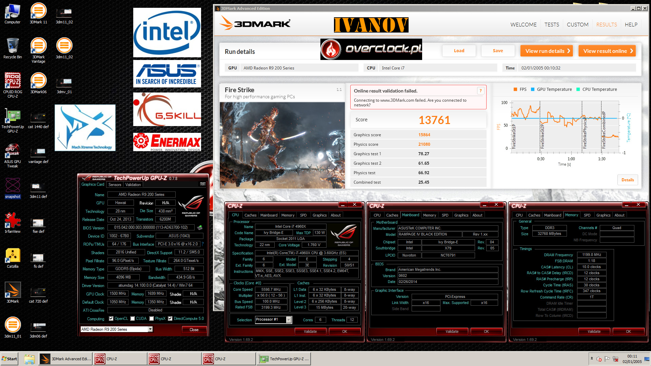Toggle the CUDA checkbox in GPU-Z
The width and height of the screenshot is (651, 366).
(133, 319)
